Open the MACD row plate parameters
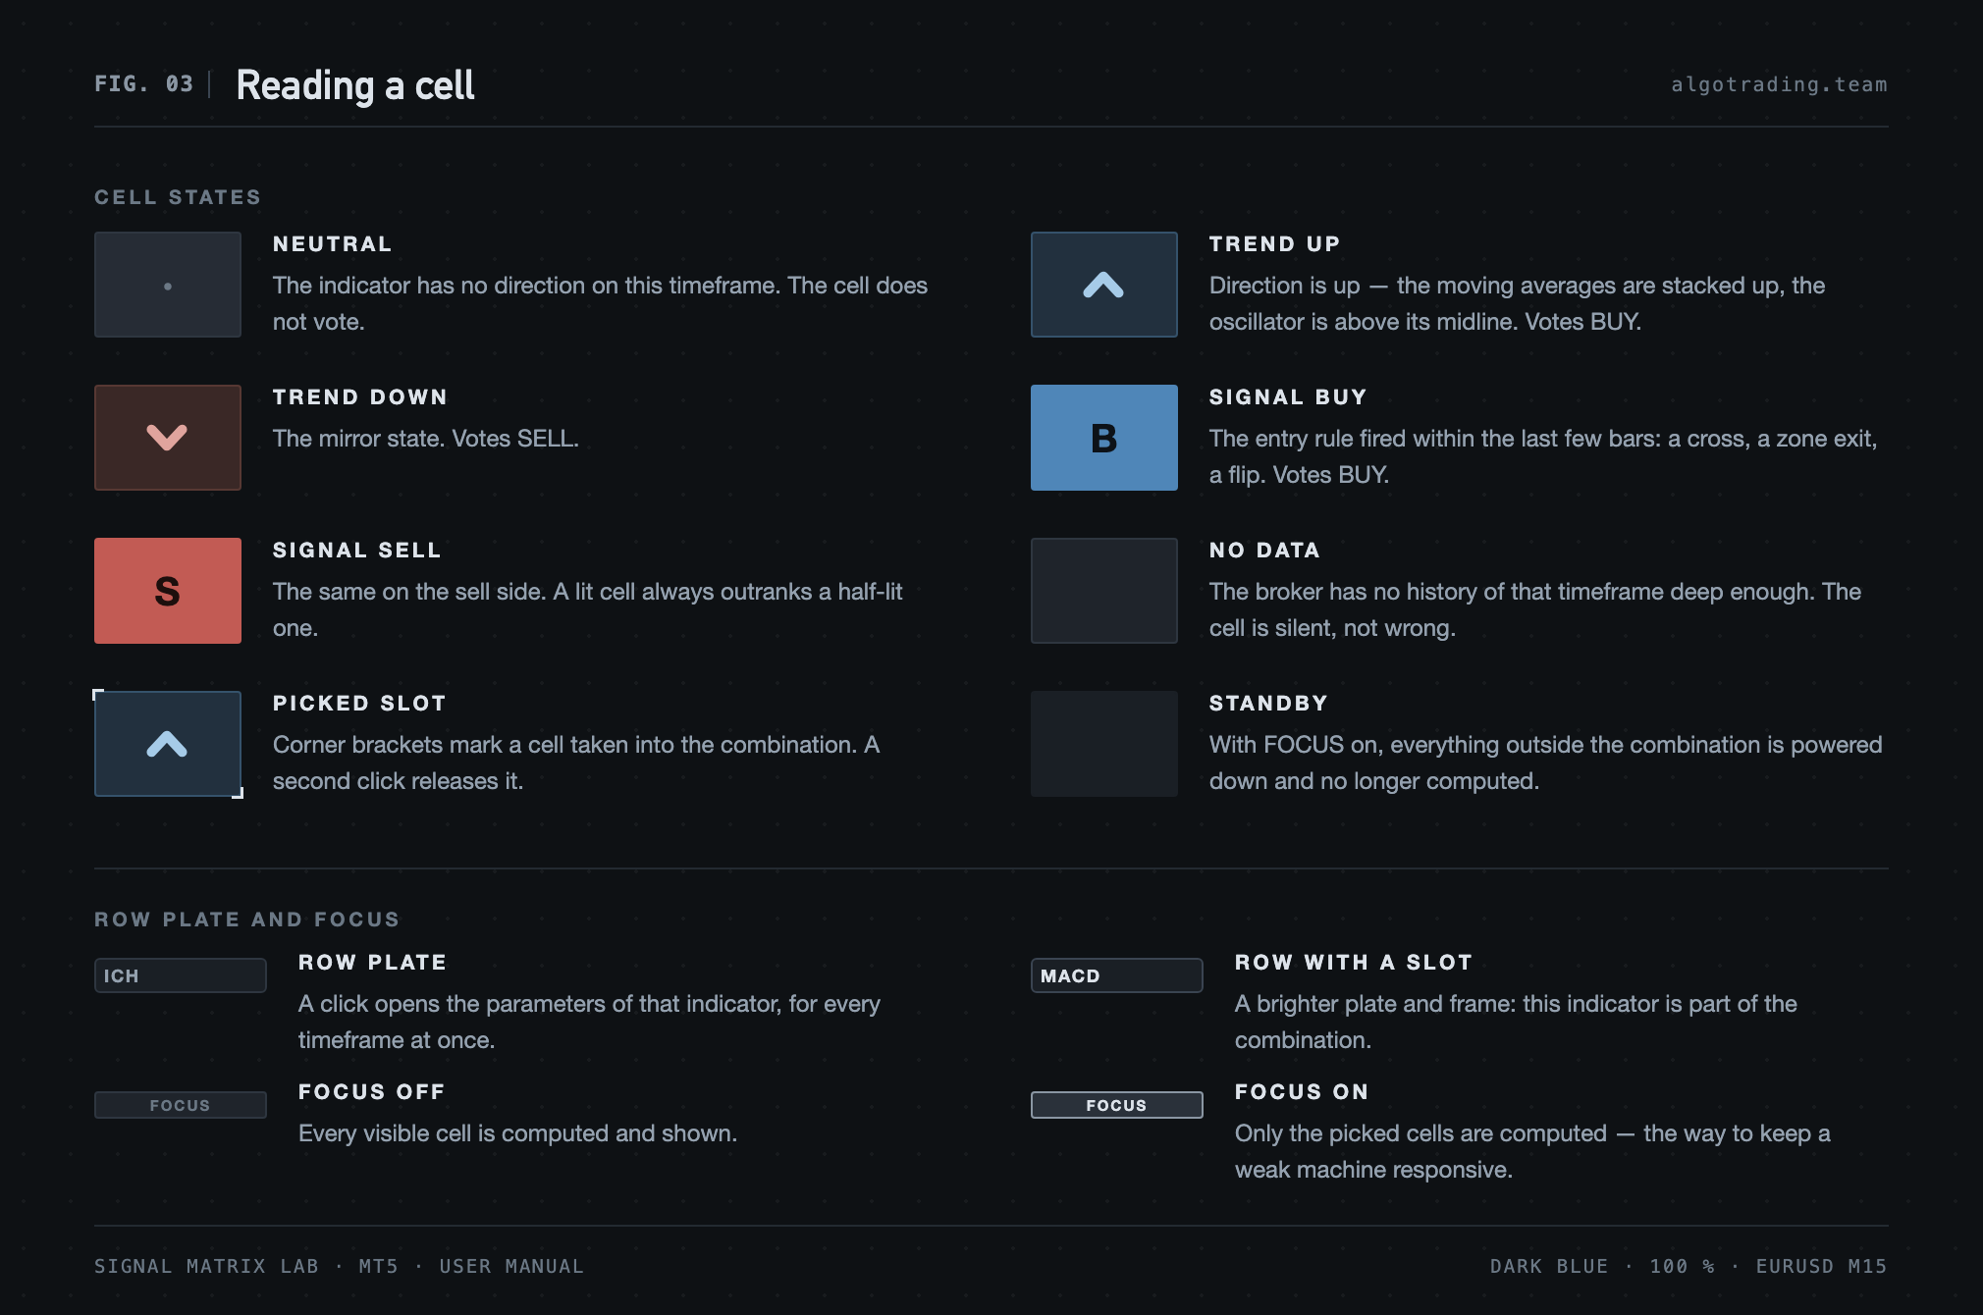 [x=1117, y=975]
